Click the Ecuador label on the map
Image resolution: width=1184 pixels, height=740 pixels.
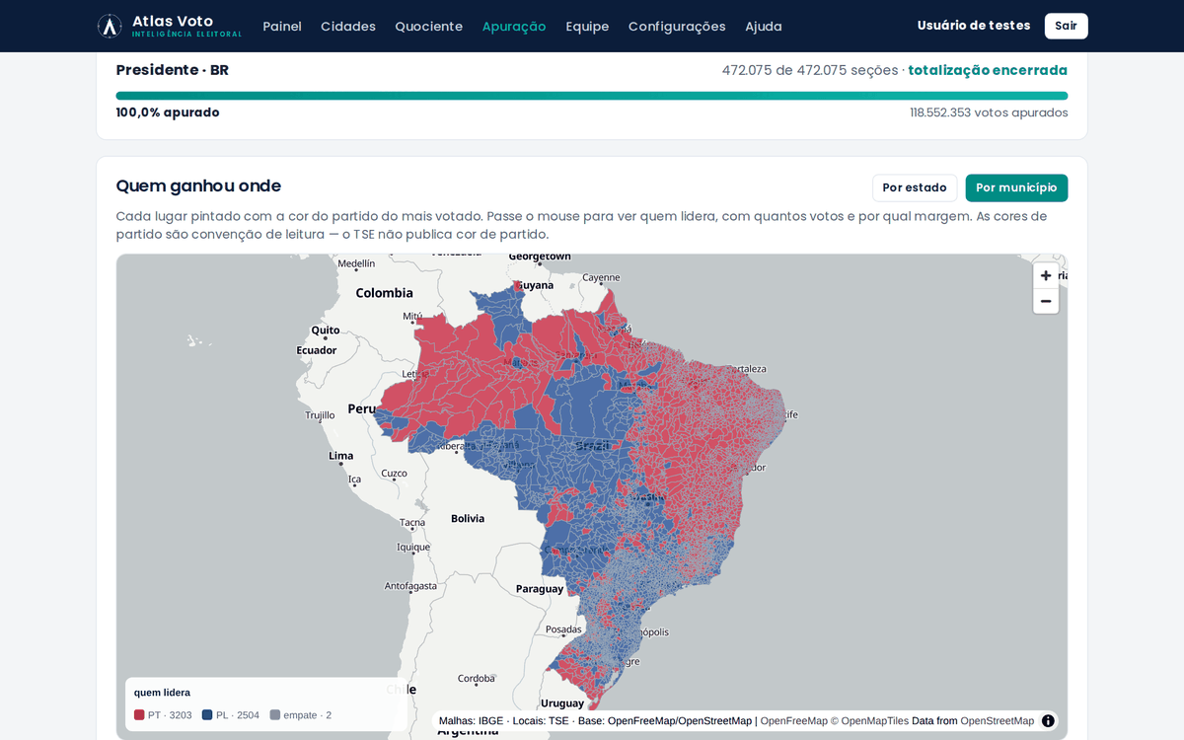pos(317,350)
